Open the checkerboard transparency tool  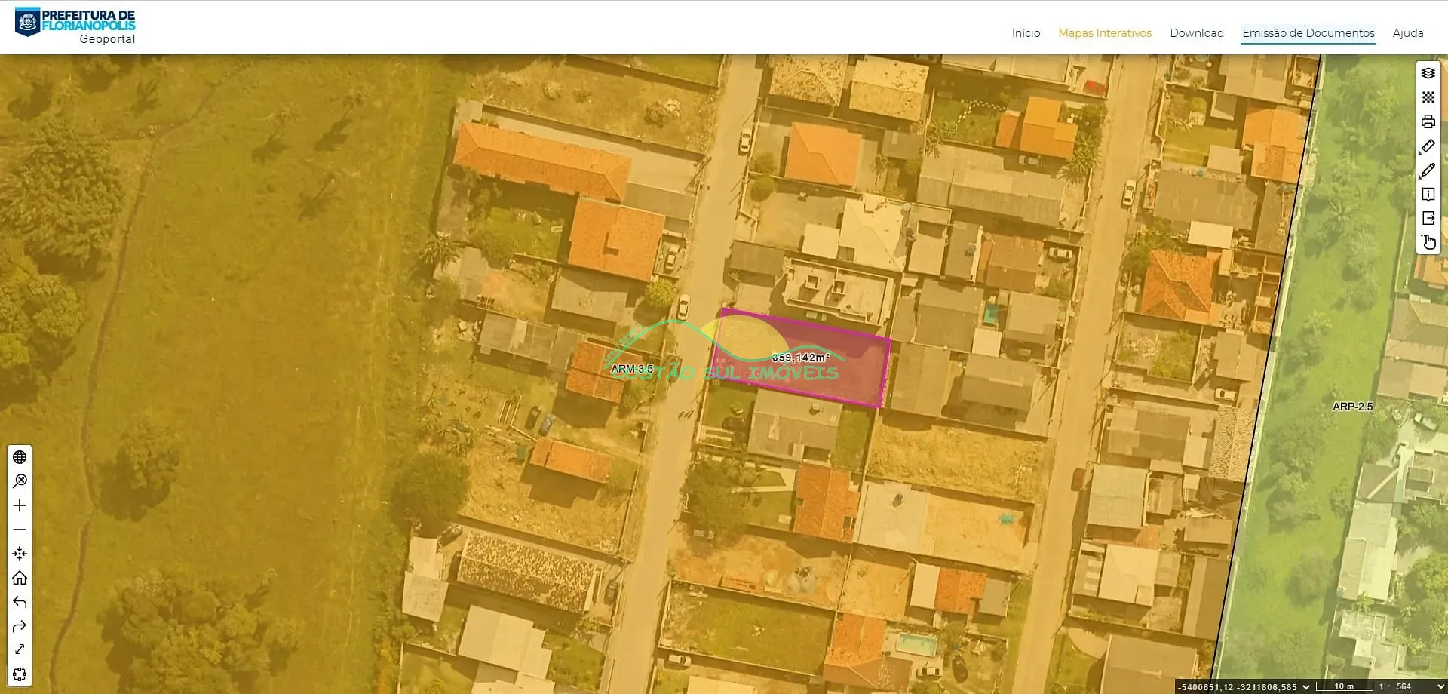[1428, 97]
